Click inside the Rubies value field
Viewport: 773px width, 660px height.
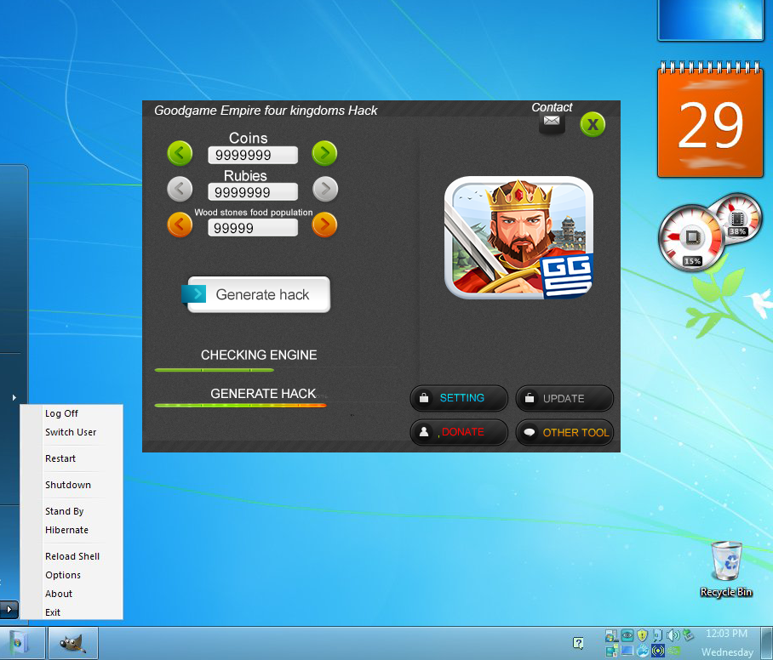tap(253, 192)
